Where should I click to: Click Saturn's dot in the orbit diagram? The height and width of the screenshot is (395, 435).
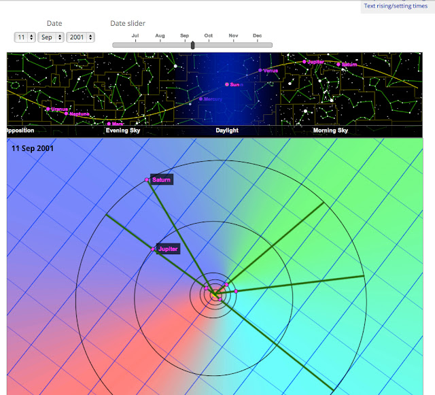(147, 180)
